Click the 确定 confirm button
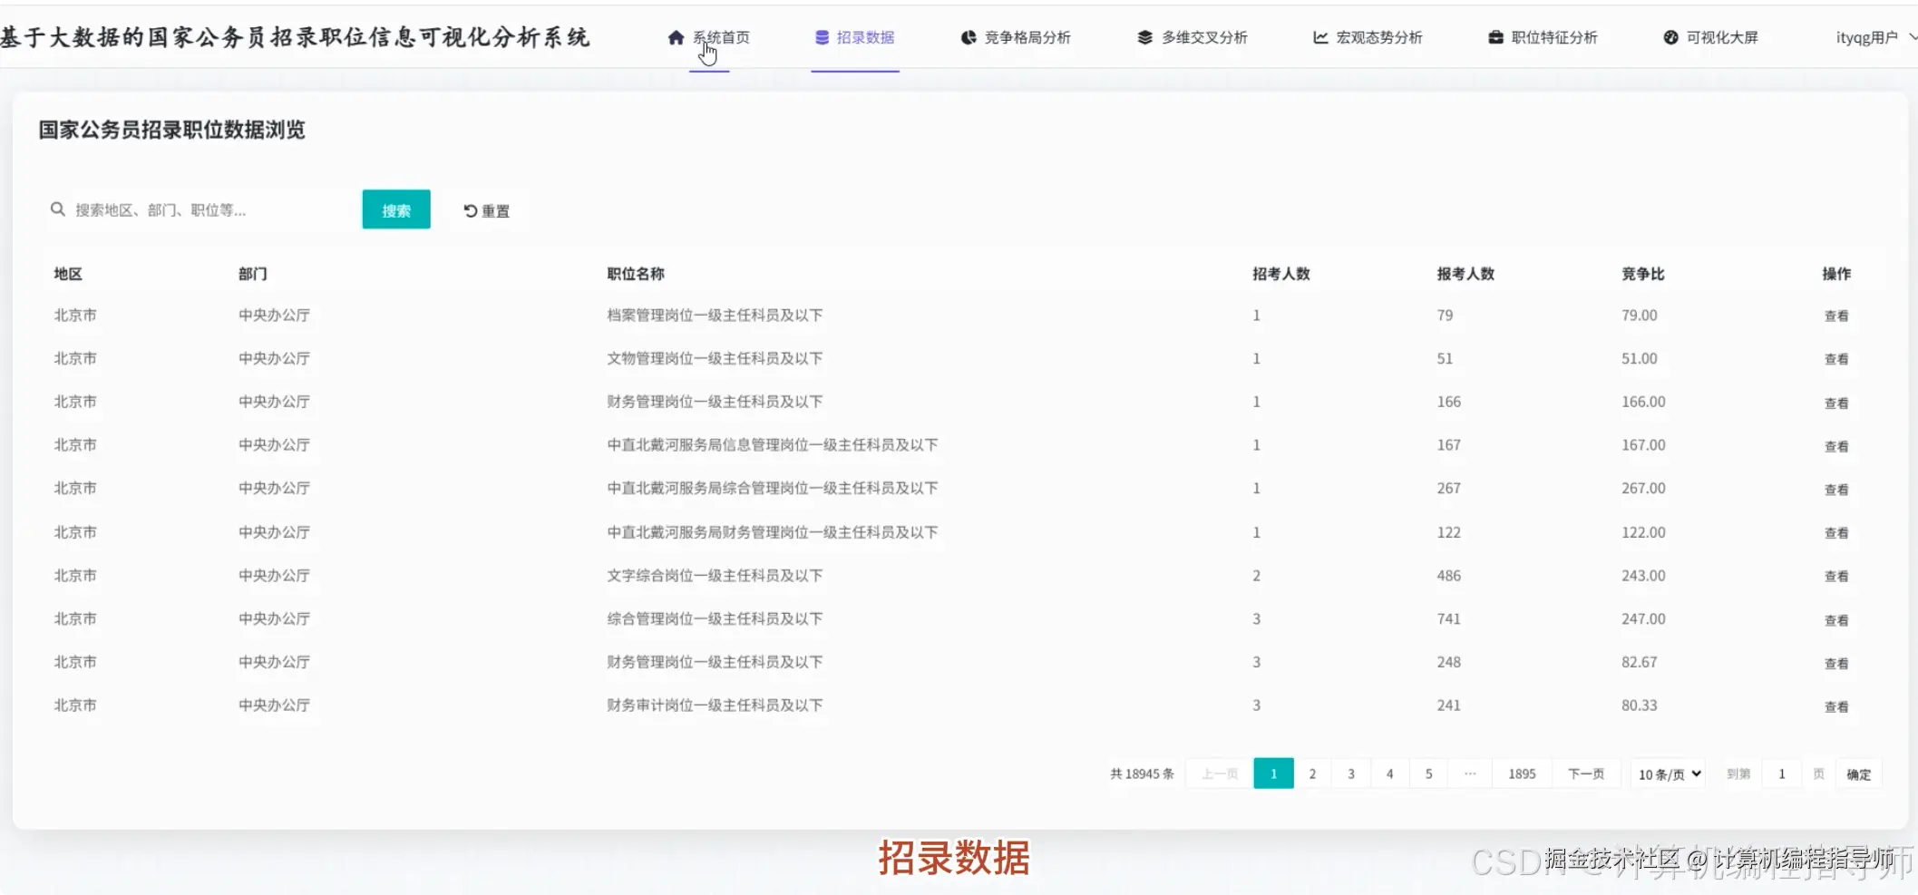This screenshot has height=895, width=1918. coord(1858,773)
